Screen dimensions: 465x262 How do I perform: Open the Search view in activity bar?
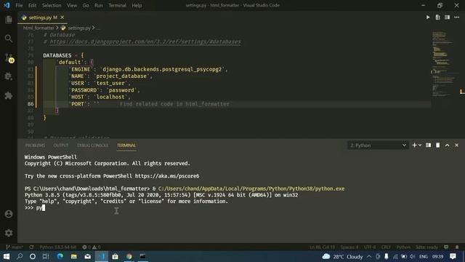coord(9,39)
